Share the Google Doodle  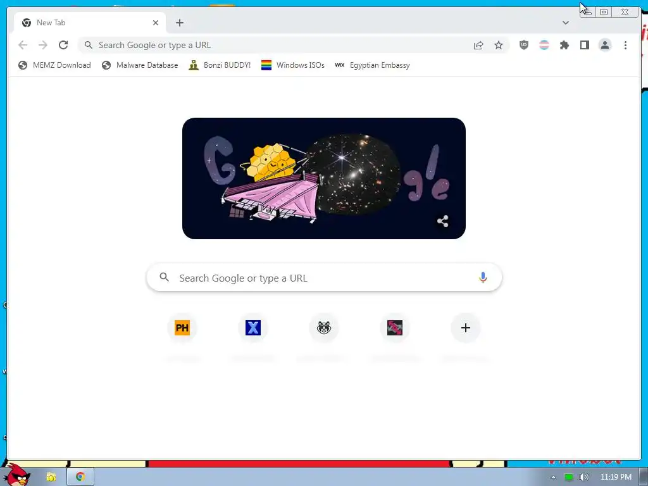tap(442, 221)
